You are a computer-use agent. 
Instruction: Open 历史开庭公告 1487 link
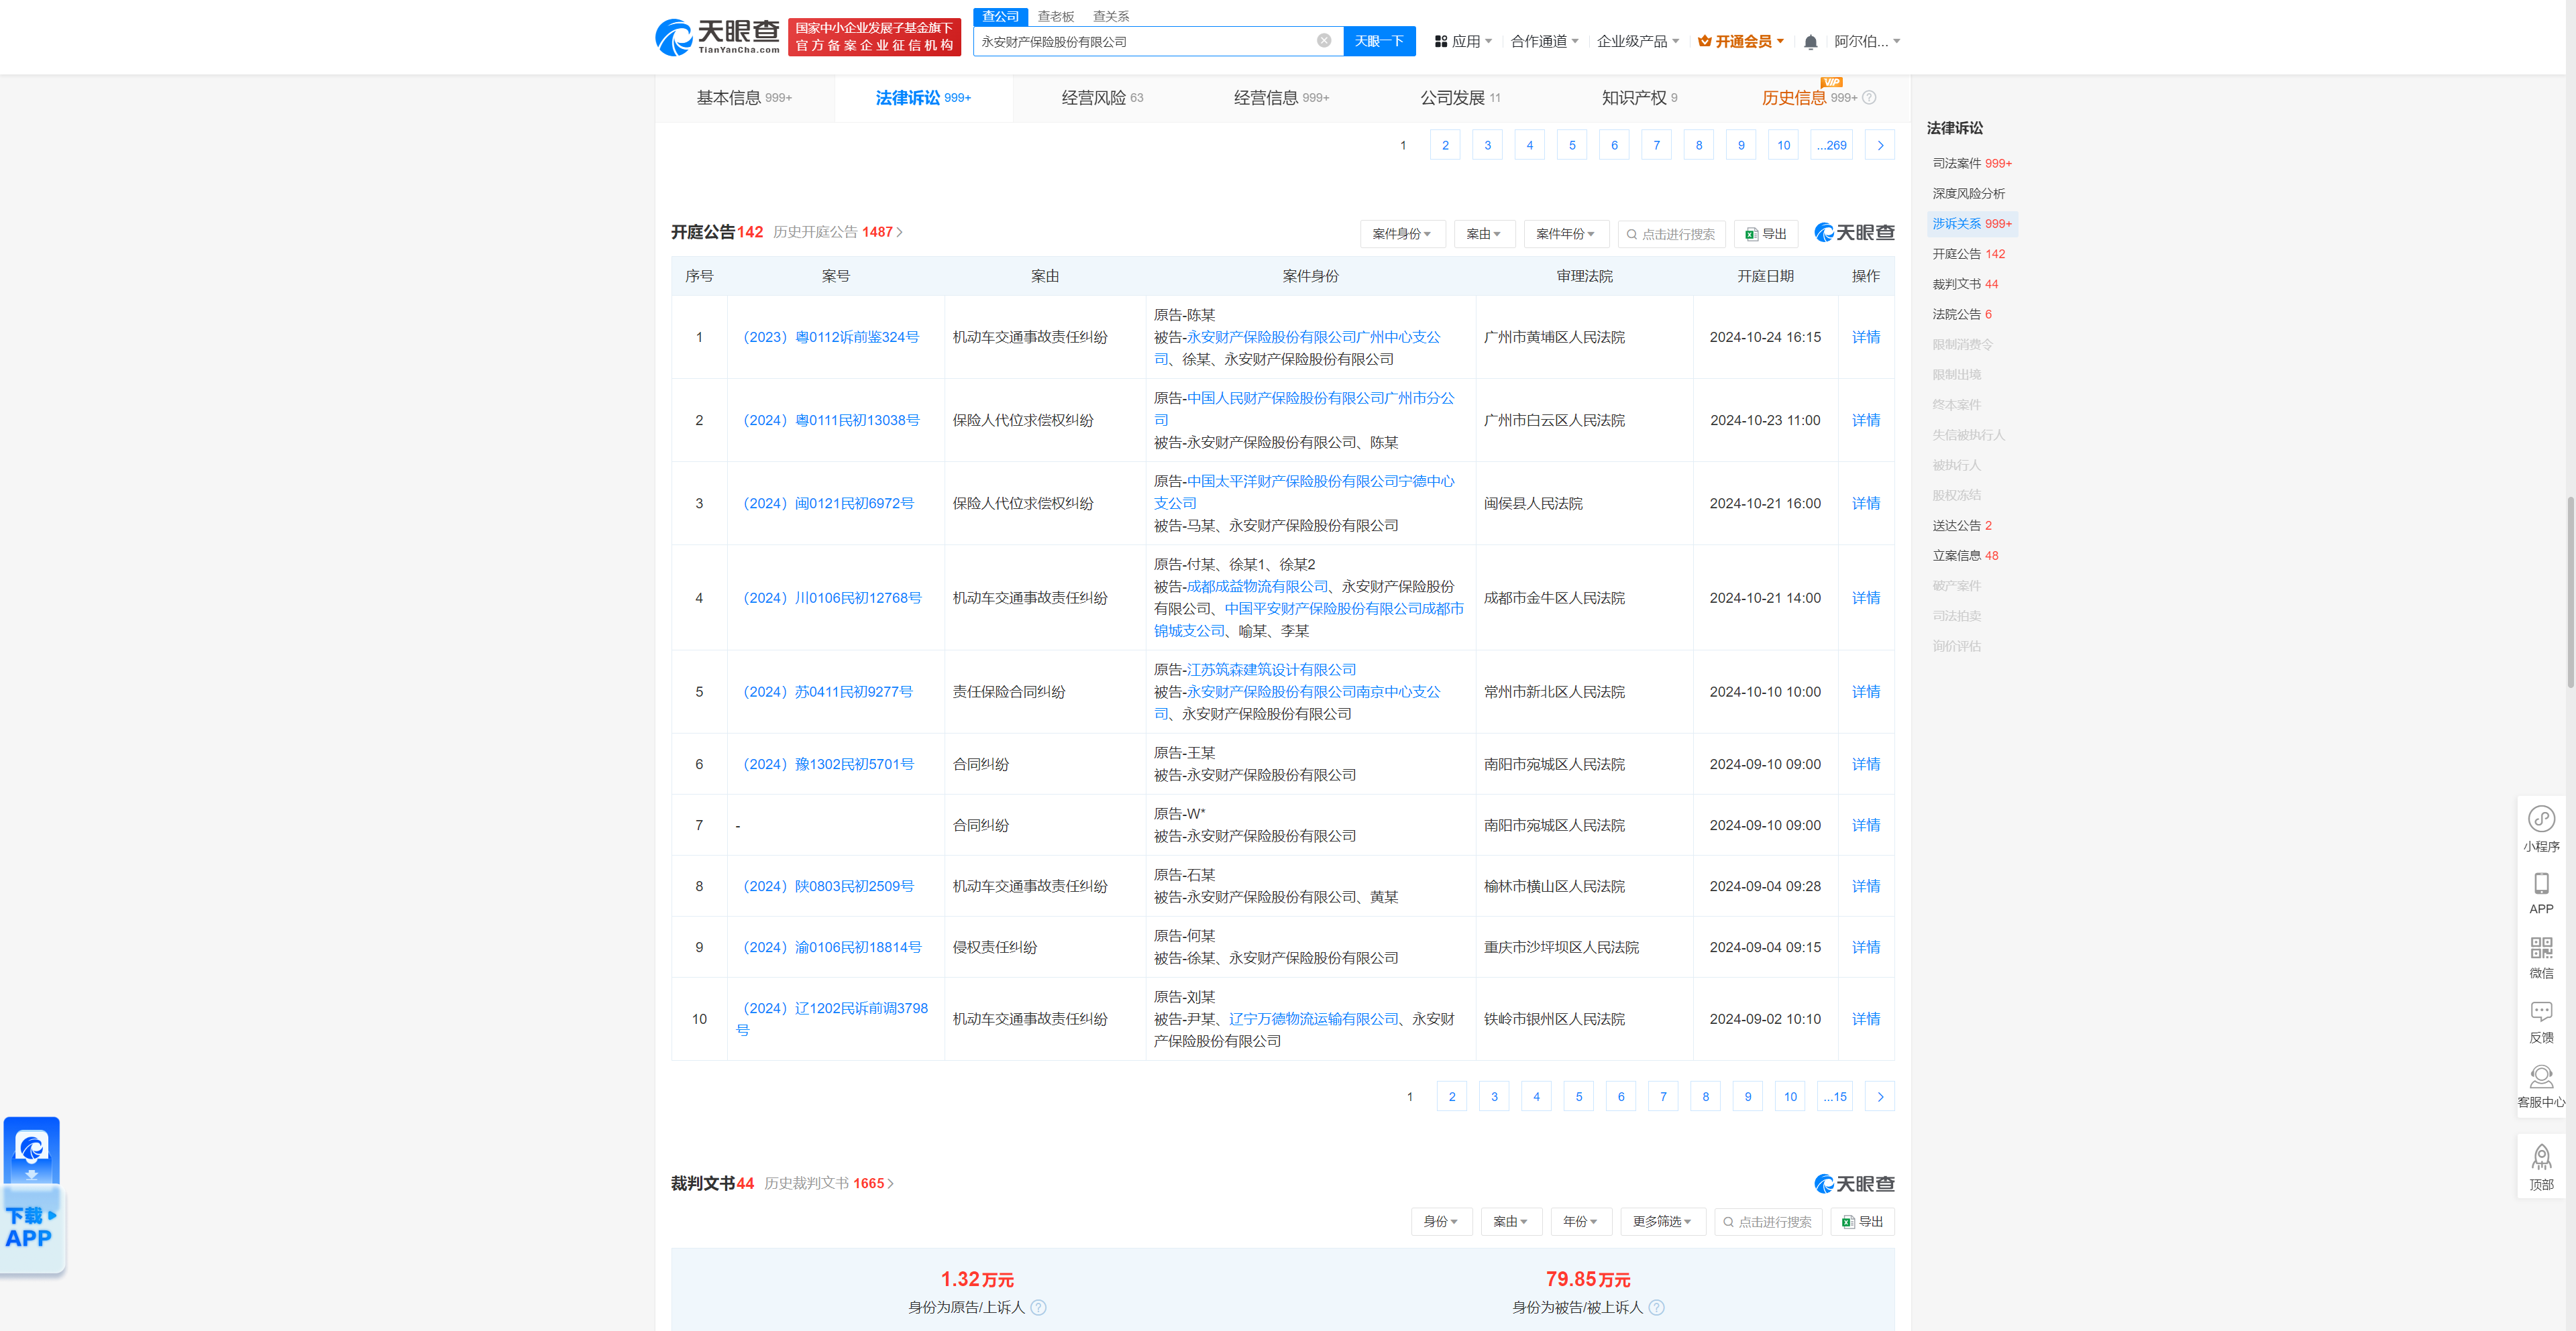tap(837, 233)
